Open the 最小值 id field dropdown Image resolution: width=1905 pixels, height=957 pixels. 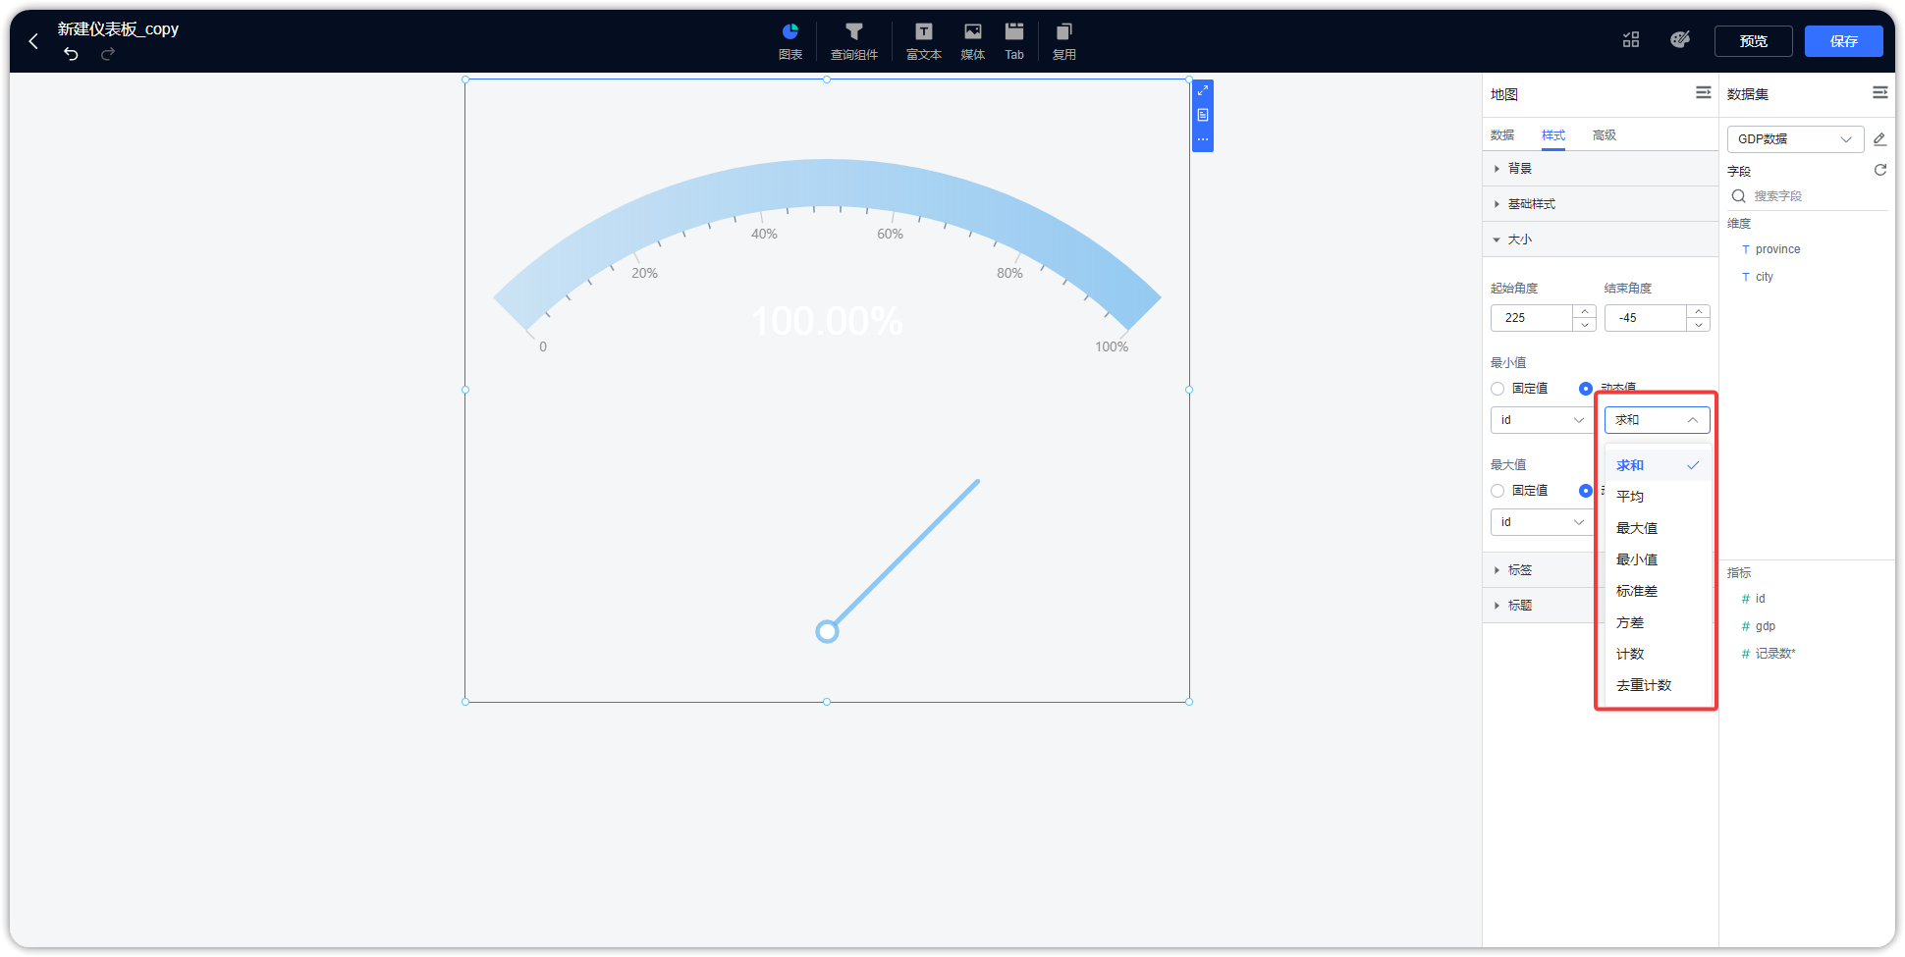1543,420
